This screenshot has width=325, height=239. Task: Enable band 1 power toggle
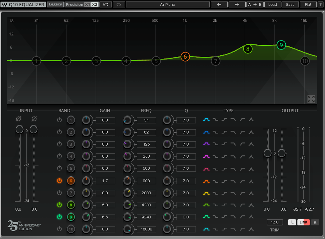pos(59,120)
